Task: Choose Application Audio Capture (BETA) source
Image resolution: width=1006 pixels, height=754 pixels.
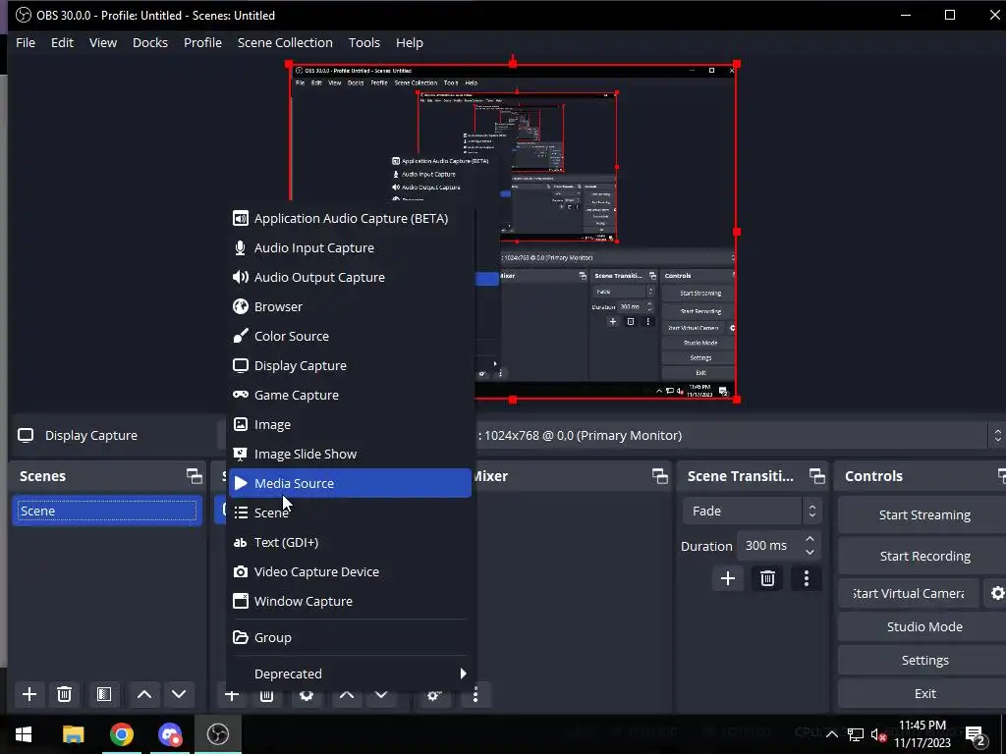Action: [x=351, y=219]
